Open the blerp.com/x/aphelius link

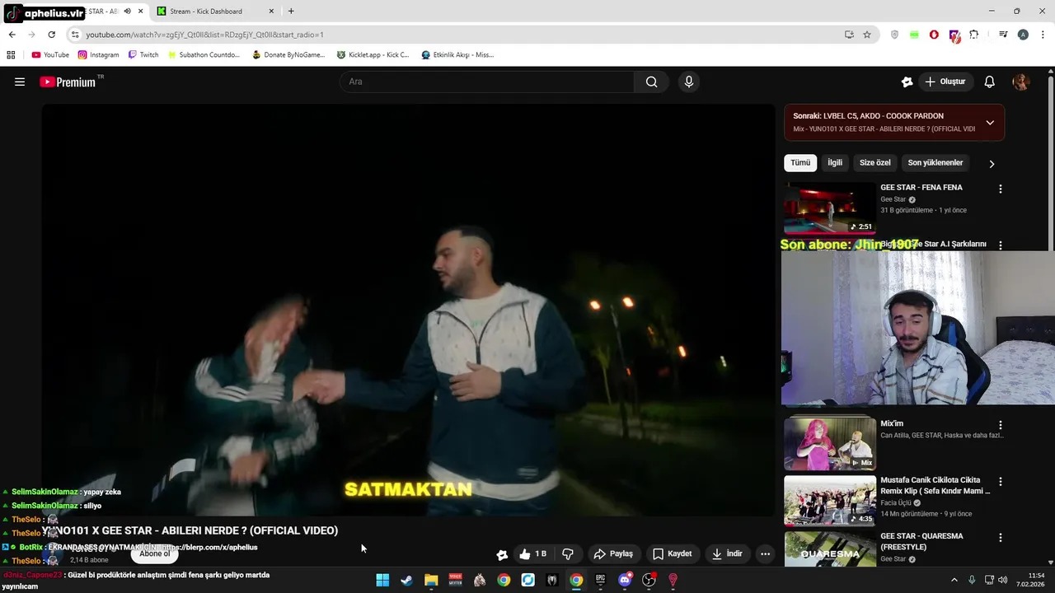(x=209, y=547)
